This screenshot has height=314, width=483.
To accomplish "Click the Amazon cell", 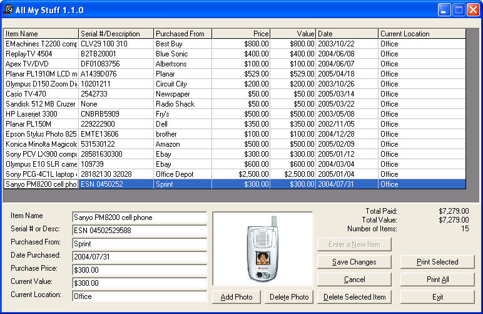I will [183, 144].
